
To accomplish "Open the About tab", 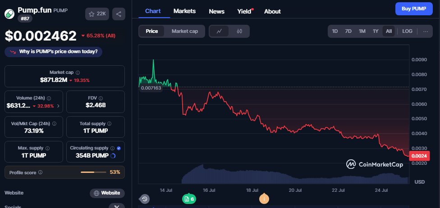I will point(272,12).
